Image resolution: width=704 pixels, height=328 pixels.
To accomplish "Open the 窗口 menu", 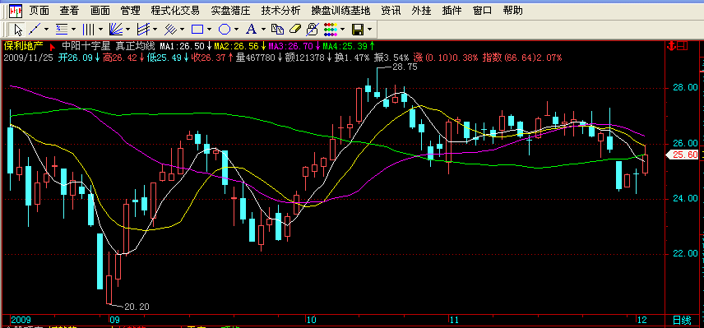I will tap(482, 11).
